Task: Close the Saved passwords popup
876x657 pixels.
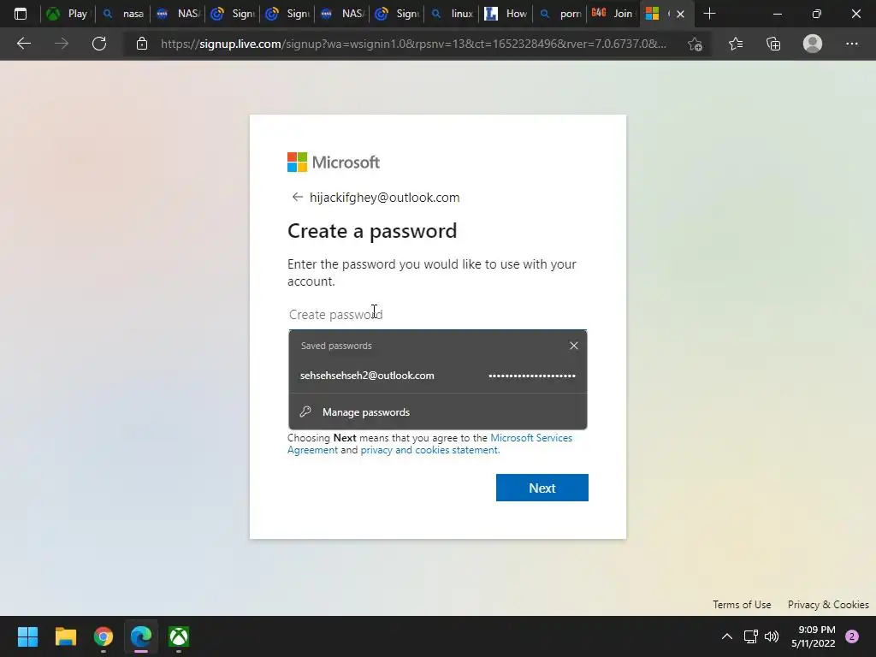Action: pyautogui.click(x=574, y=346)
